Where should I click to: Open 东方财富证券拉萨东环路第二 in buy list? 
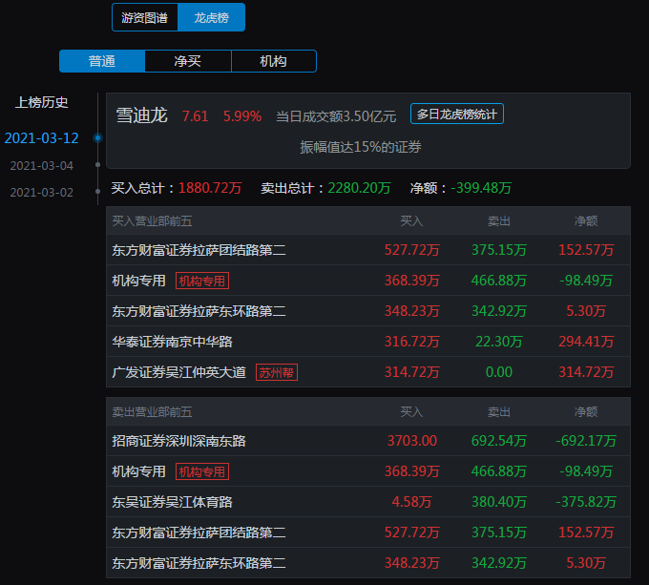368,311
